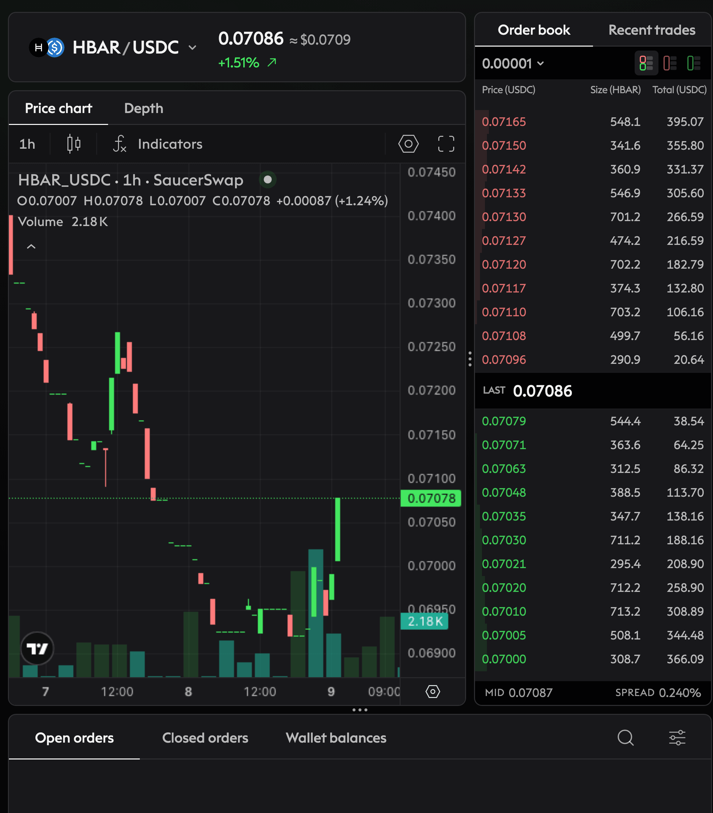Image resolution: width=713 pixels, height=813 pixels.
Task: Open the Closed orders tab
Action: (x=205, y=738)
